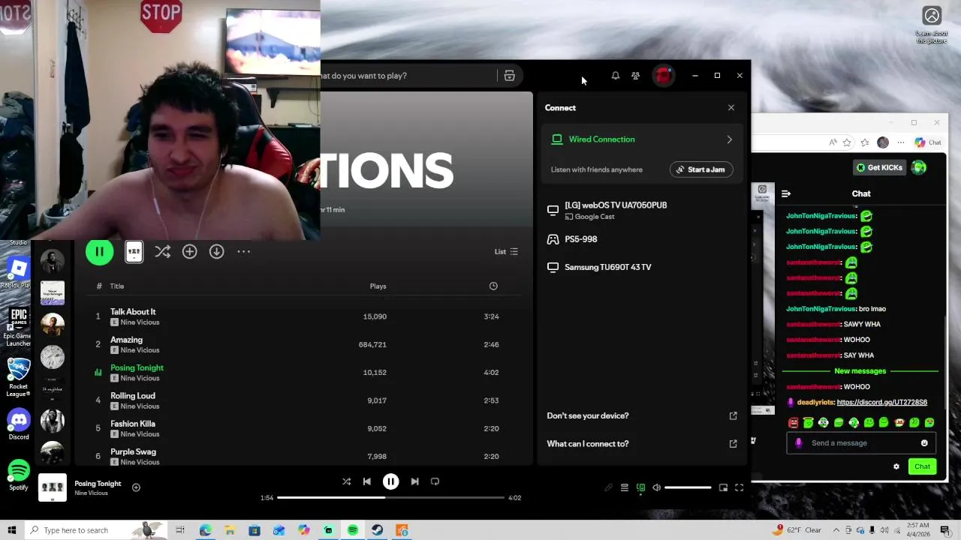Open Epic Games Launcher desktop shortcut
This screenshot has width=961, height=540.
(19, 327)
